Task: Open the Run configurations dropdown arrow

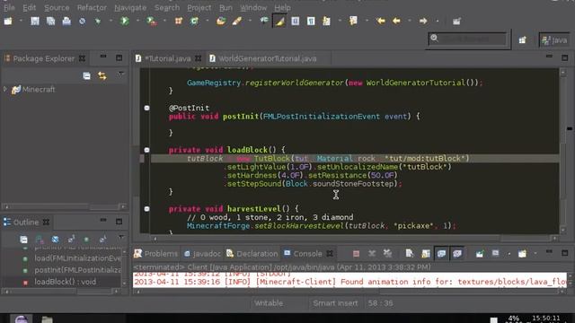Action: 137,22
